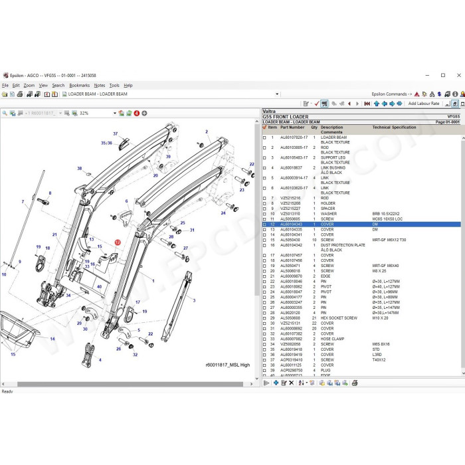465x465 pixels.
Task: Click the magnifier icon in diagram toolbar
Action: [x=5, y=114]
